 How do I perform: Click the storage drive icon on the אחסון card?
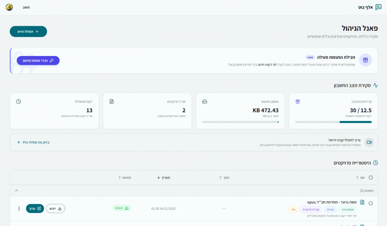point(204,101)
